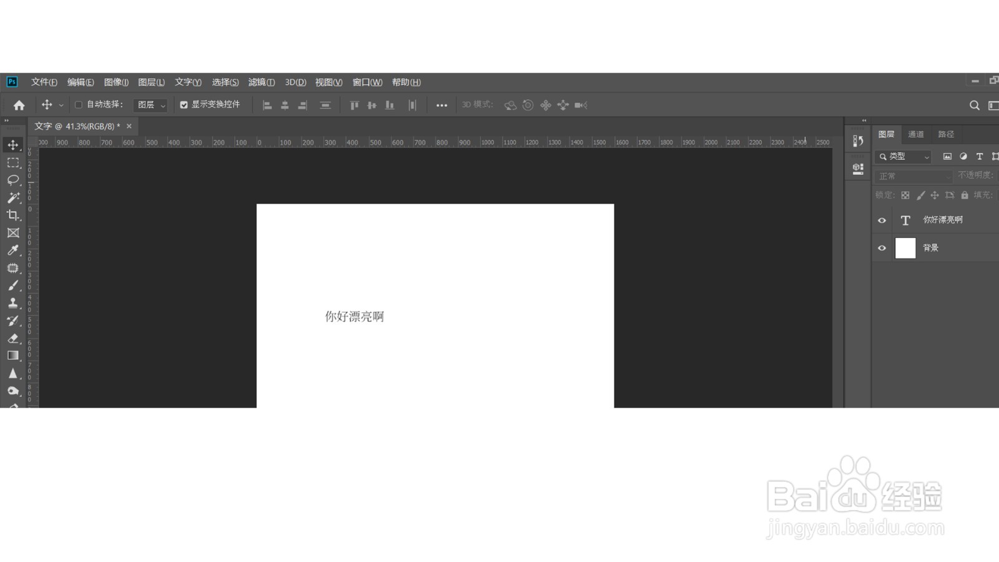Image resolution: width=999 pixels, height=562 pixels.
Task: Select the Magic Wand tool
Action: [12, 197]
